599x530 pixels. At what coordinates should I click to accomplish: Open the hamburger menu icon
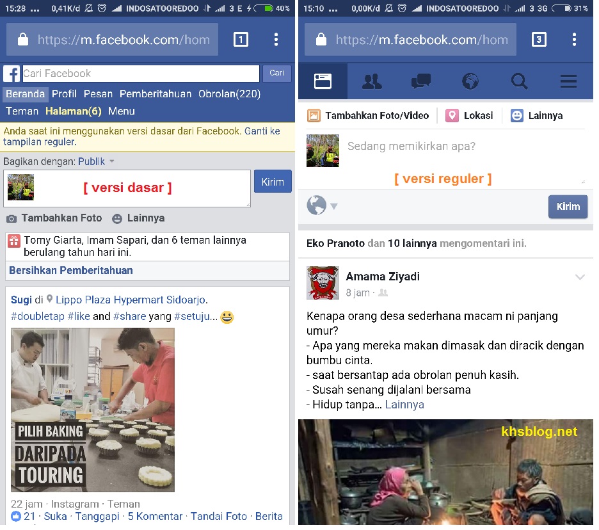pos(568,81)
